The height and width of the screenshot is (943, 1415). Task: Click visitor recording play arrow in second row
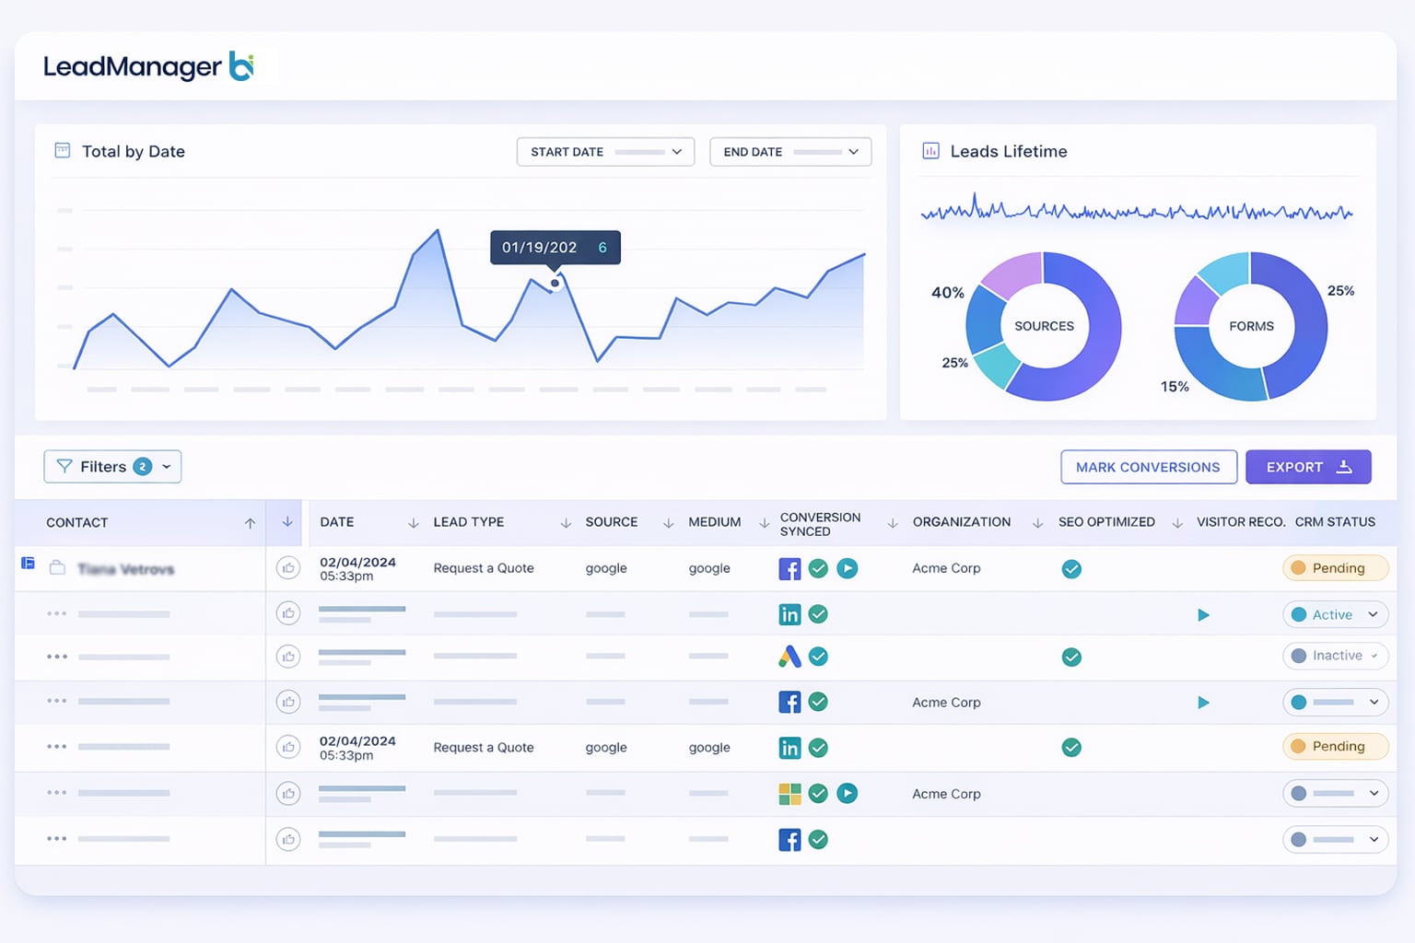pos(1203,615)
